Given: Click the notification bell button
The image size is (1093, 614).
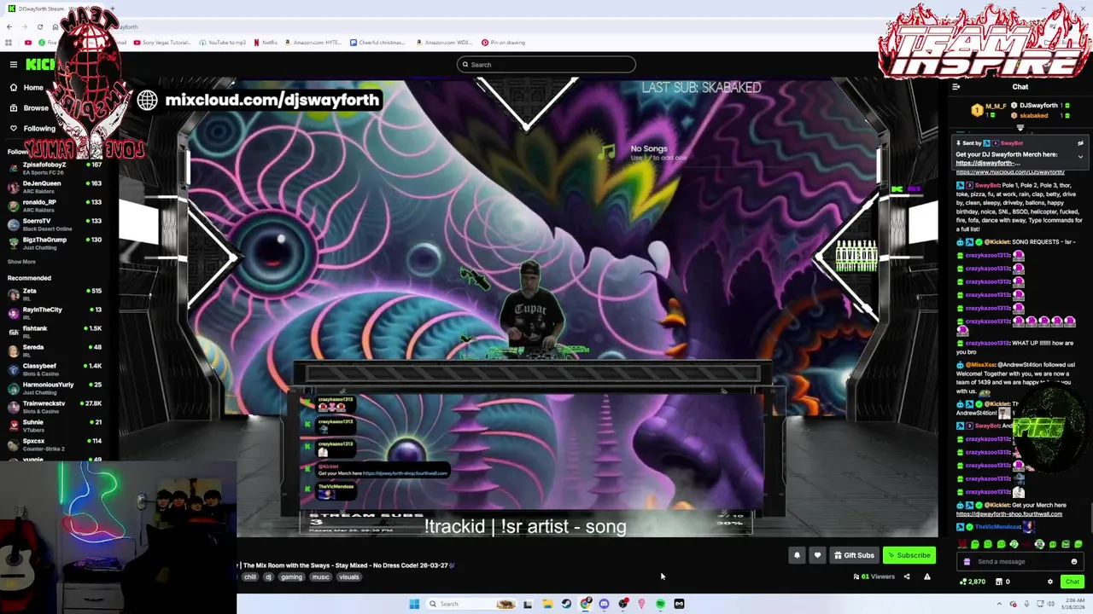Looking at the screenshot, I should (797, 555).
